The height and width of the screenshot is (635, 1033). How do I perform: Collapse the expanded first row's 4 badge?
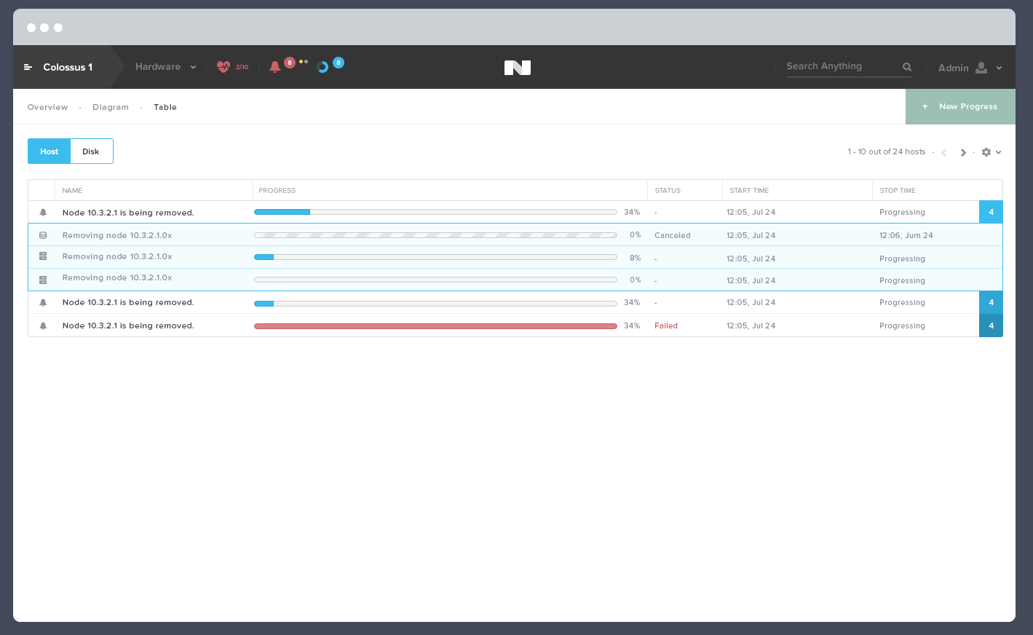point(991,212)
